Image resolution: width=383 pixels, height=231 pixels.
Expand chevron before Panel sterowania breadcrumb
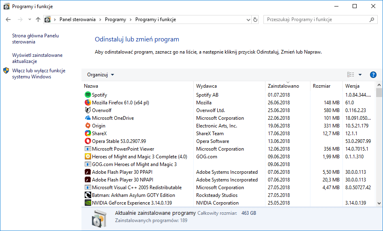pyautogui.click(x=55, y=19)
